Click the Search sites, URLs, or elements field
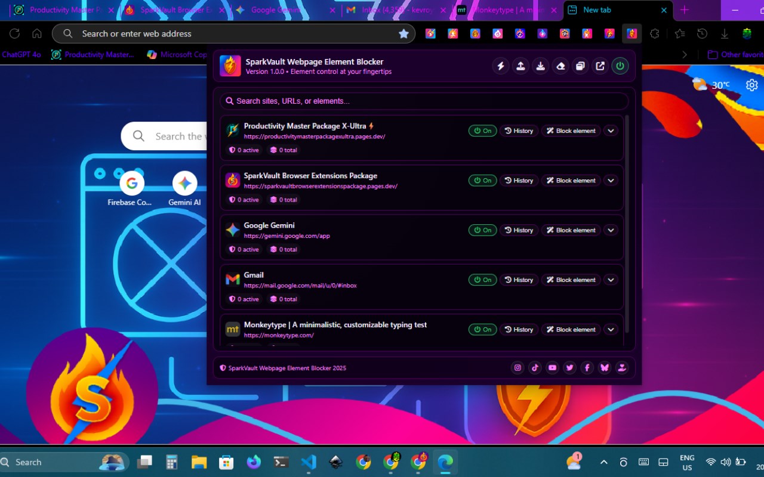Image resolution: width=764 pixels, height=477 pixels. tap(424, 101)
